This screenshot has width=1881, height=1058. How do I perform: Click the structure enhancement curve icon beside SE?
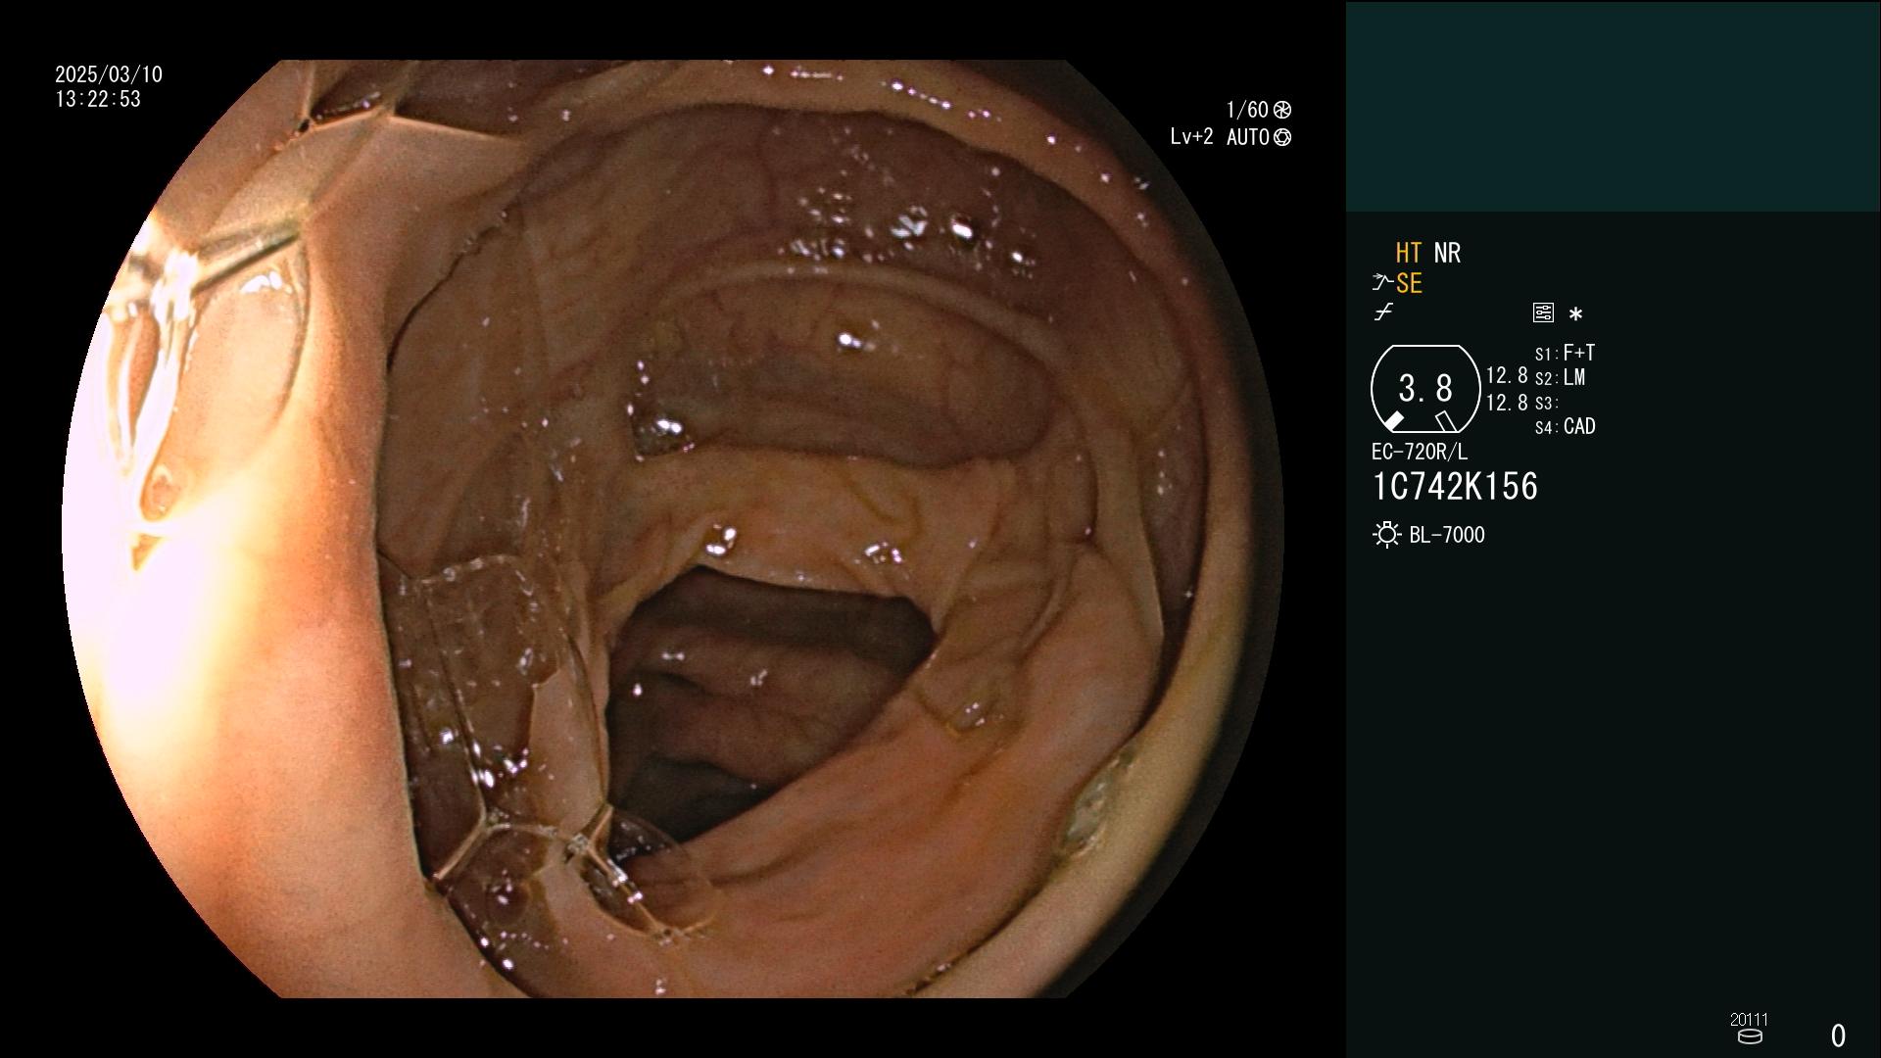coord(1382,283)
